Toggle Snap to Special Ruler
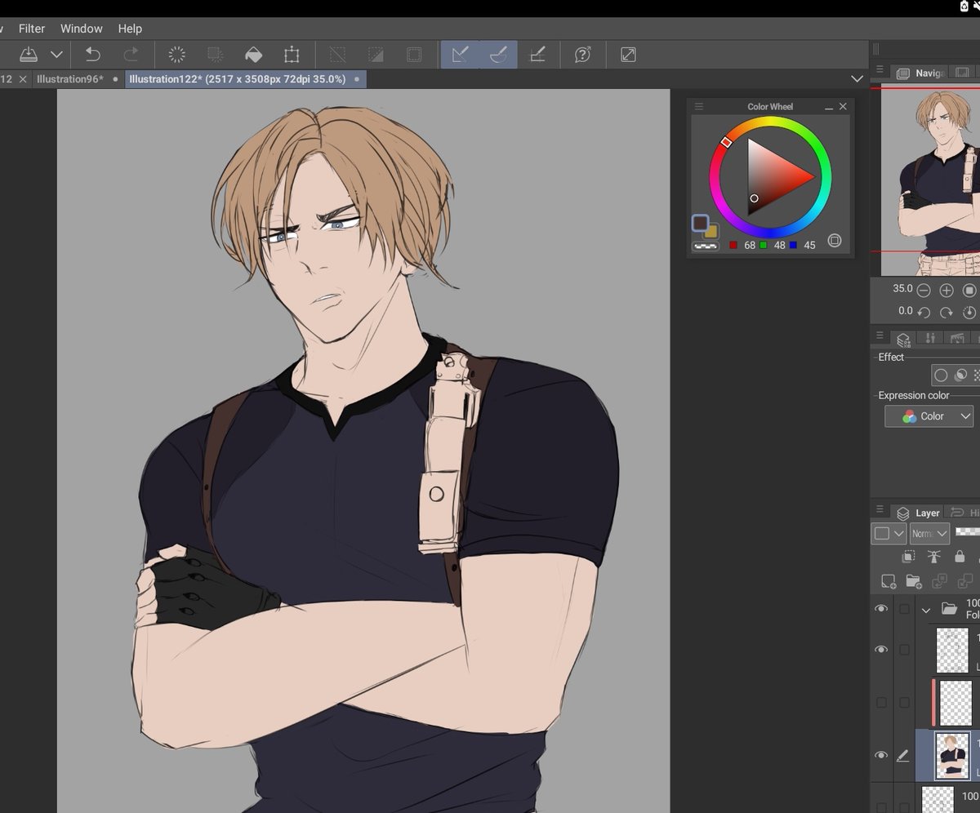The width and height of the screenshot is (980, 813). 498,55
